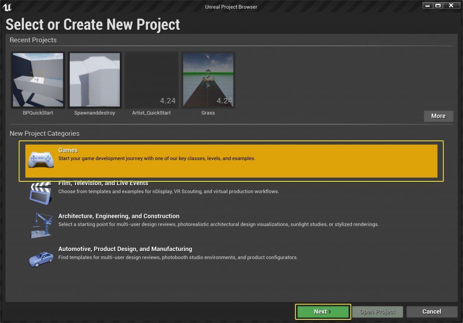Minimize the Unreal Project Browser window
Screen dimensions: 463x323
(x=427, y=5)
